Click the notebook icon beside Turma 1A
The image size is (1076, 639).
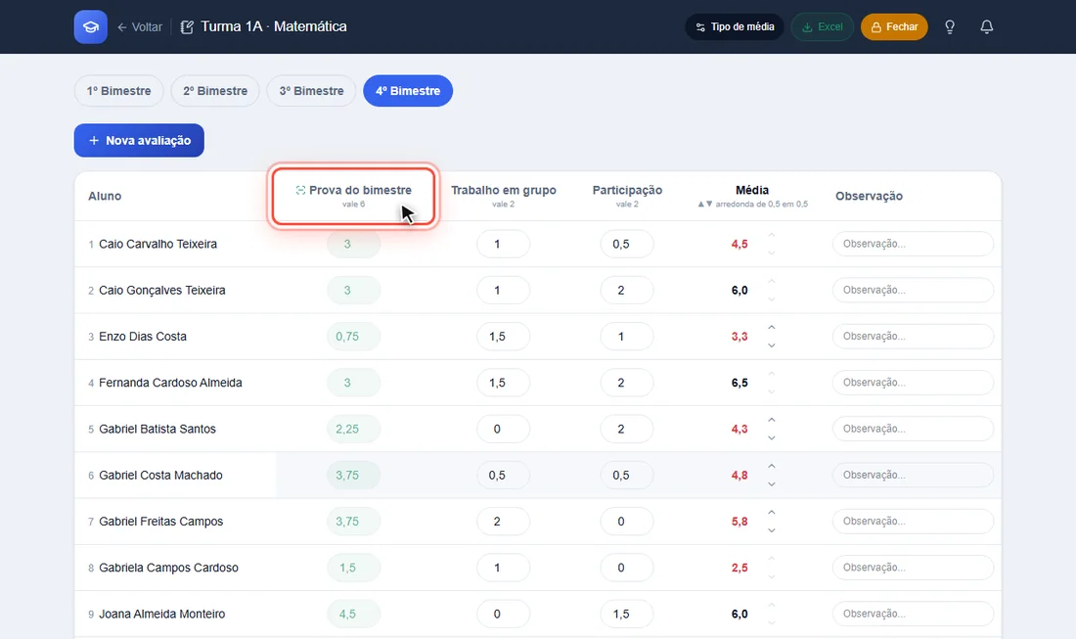point(187,27)
